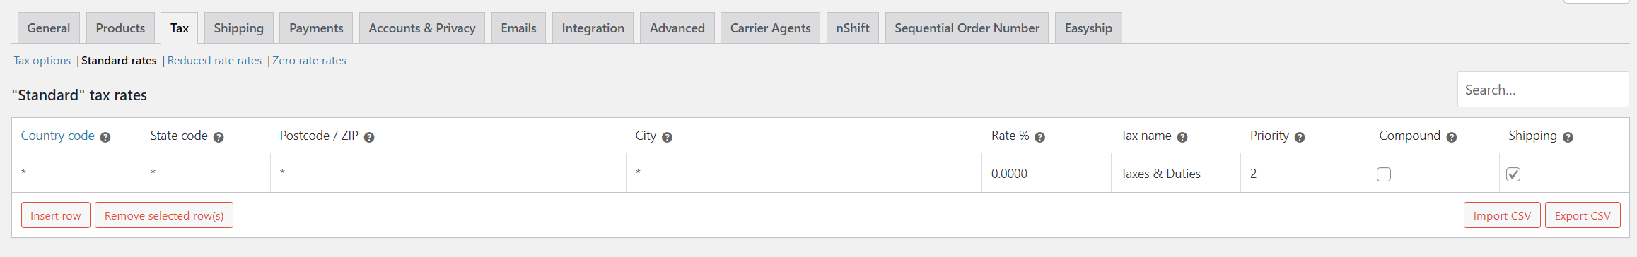Open the Sequential Order Number tab
Screen dimensions: 1637x257
pyautogui.click(x=967, y=28)
